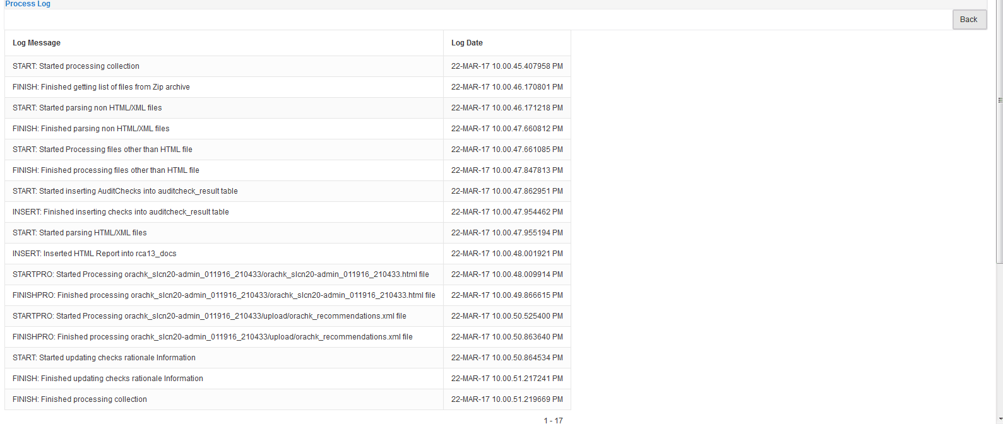The height and width of the screenshot is (424, 1003).
Task: Select the FINISHPRO orachk_slcn20-admin html file row
Action: tap(288, 295)
